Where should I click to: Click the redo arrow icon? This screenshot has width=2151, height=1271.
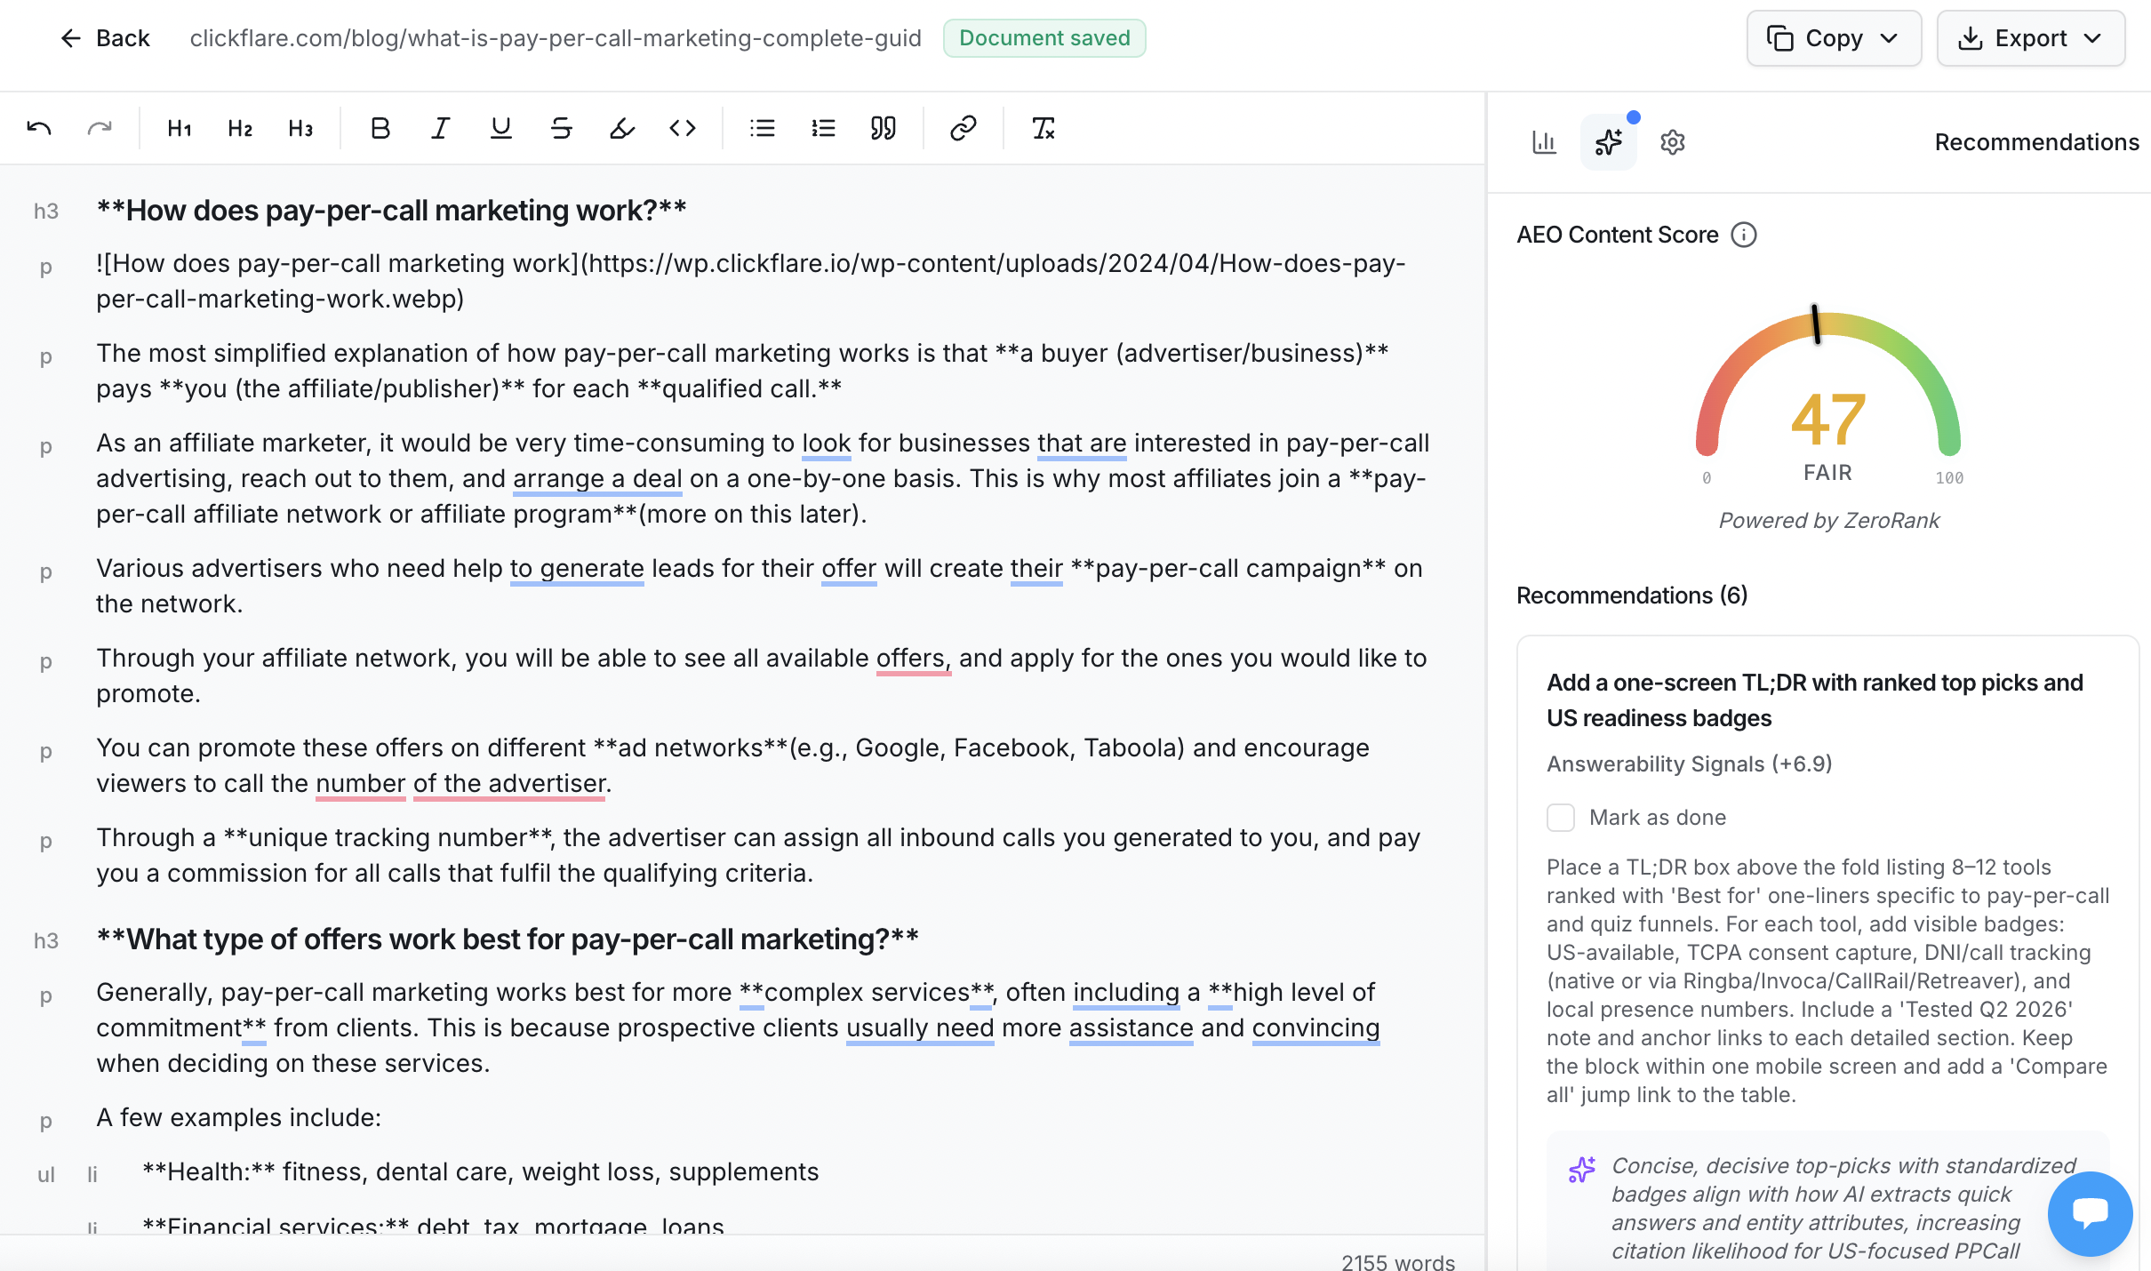100,129
